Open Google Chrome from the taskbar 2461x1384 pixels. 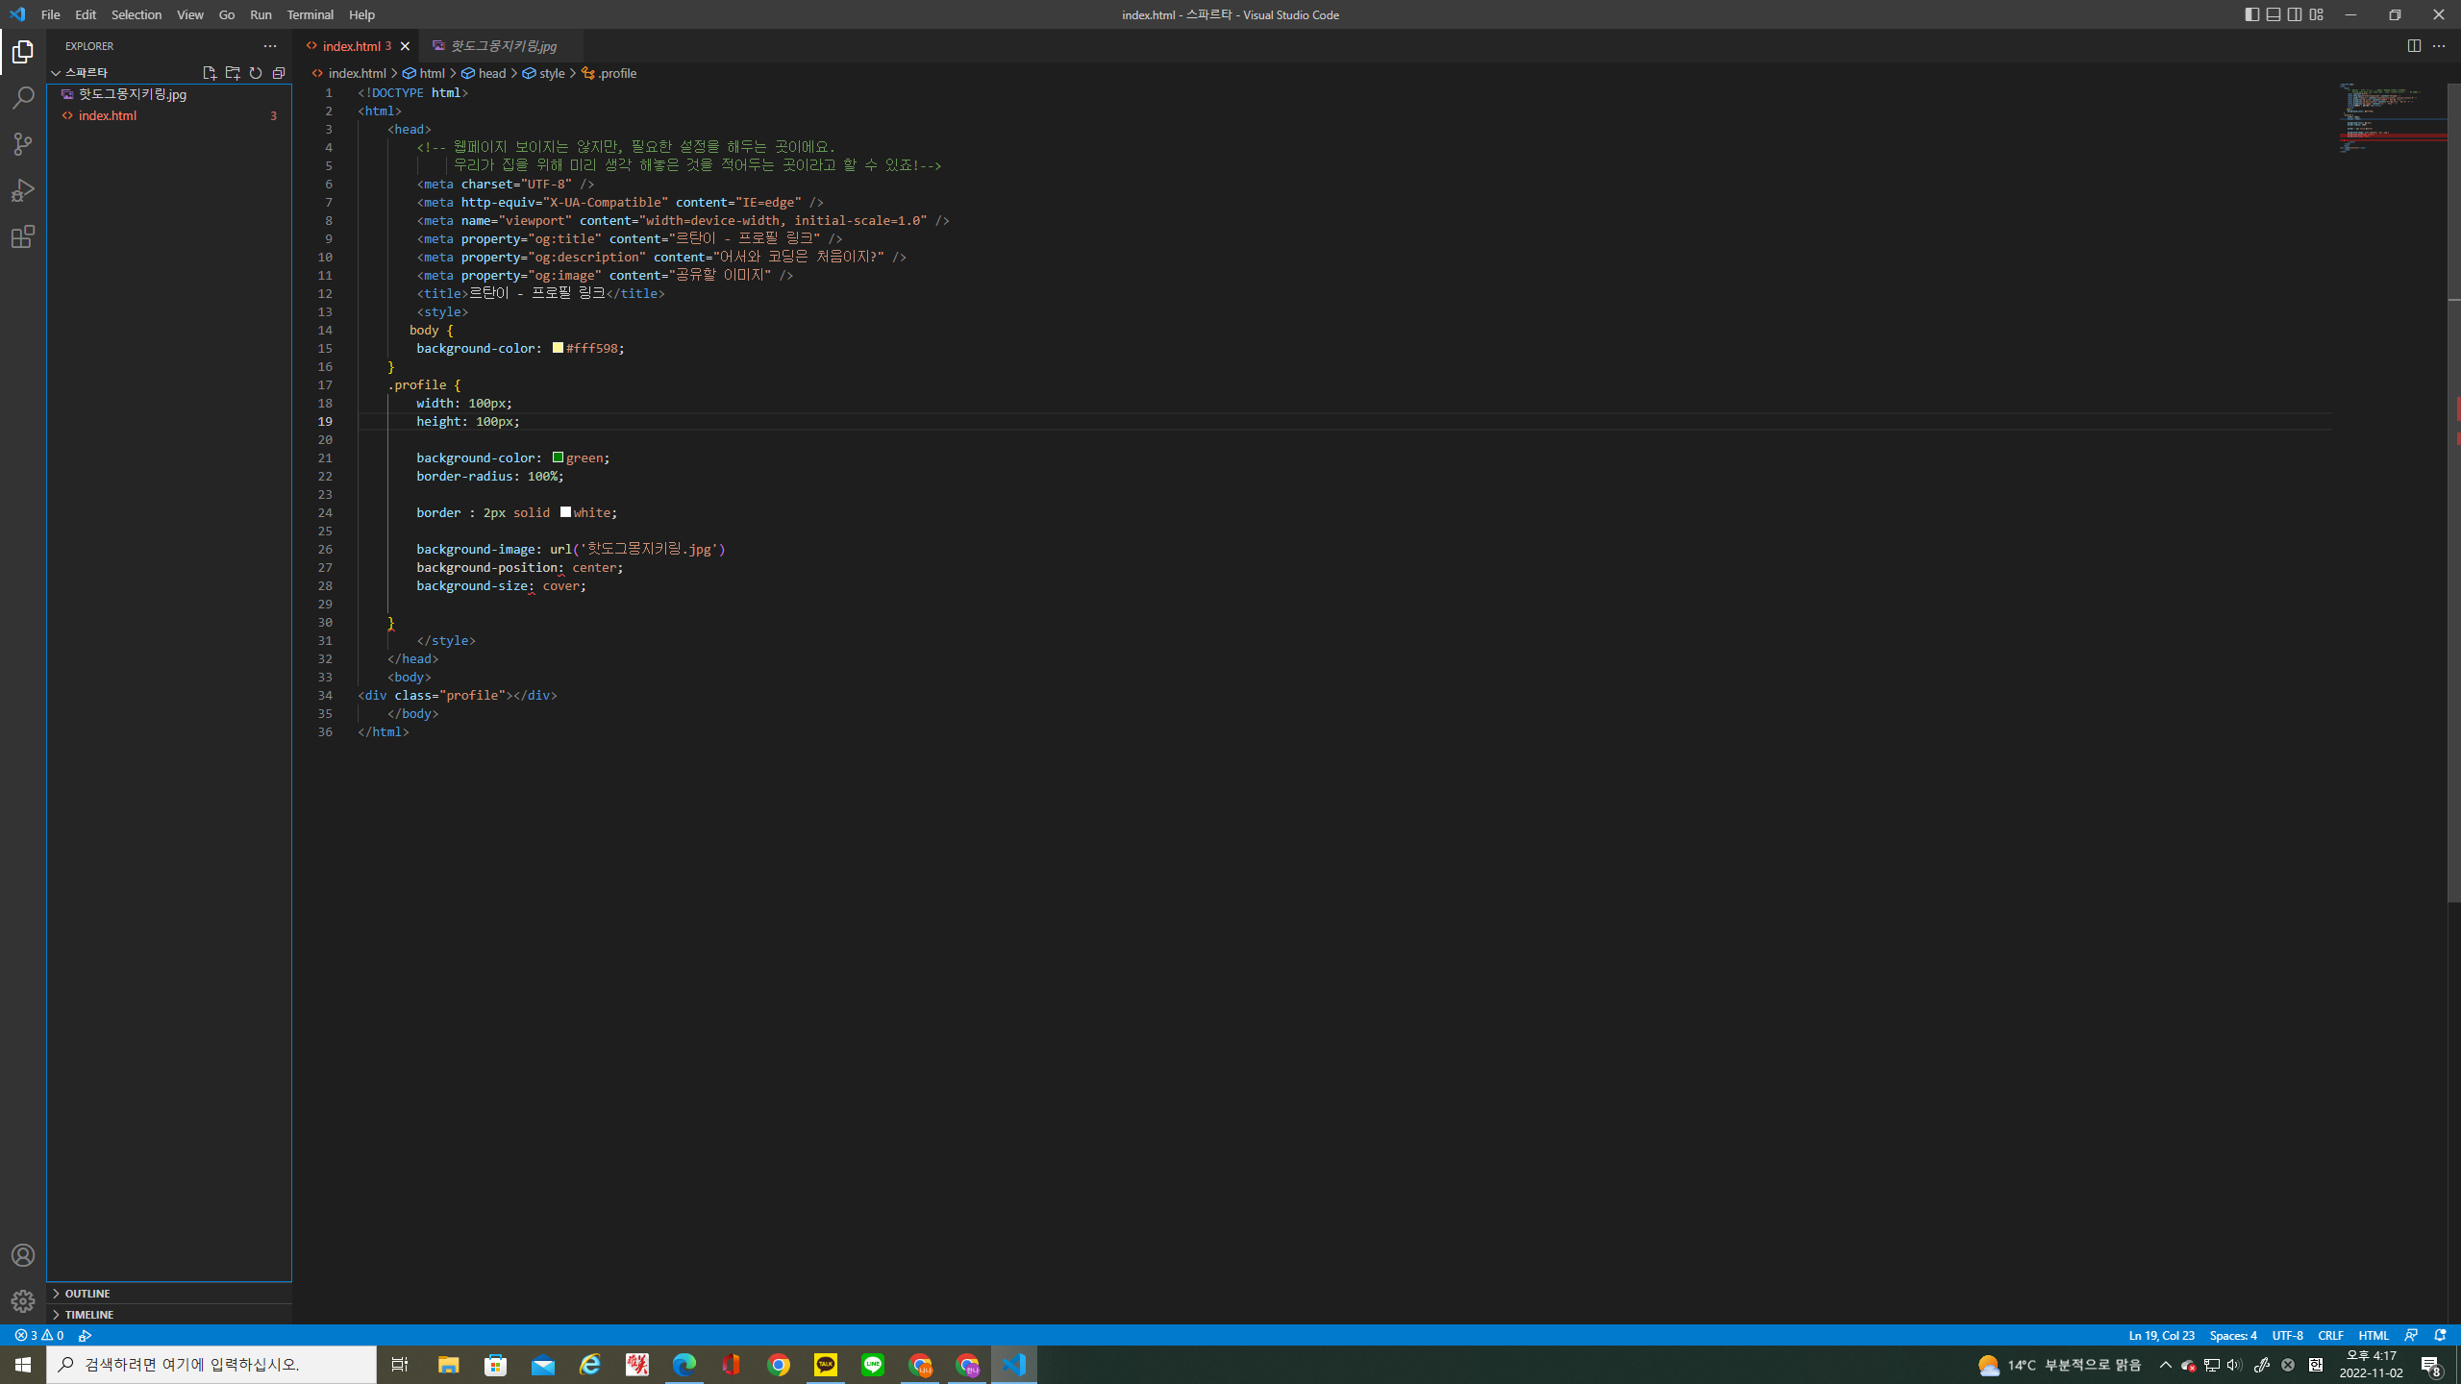(779, 1365)
